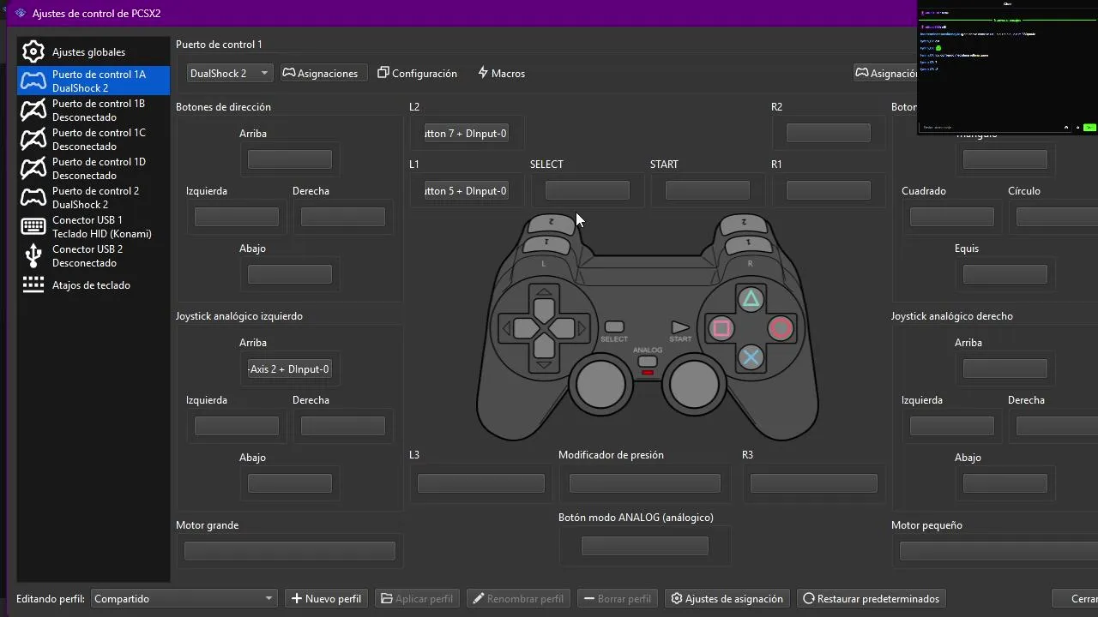
Task: Click the D-pad Izquierda binding field
Action: (x=236, y=217)
